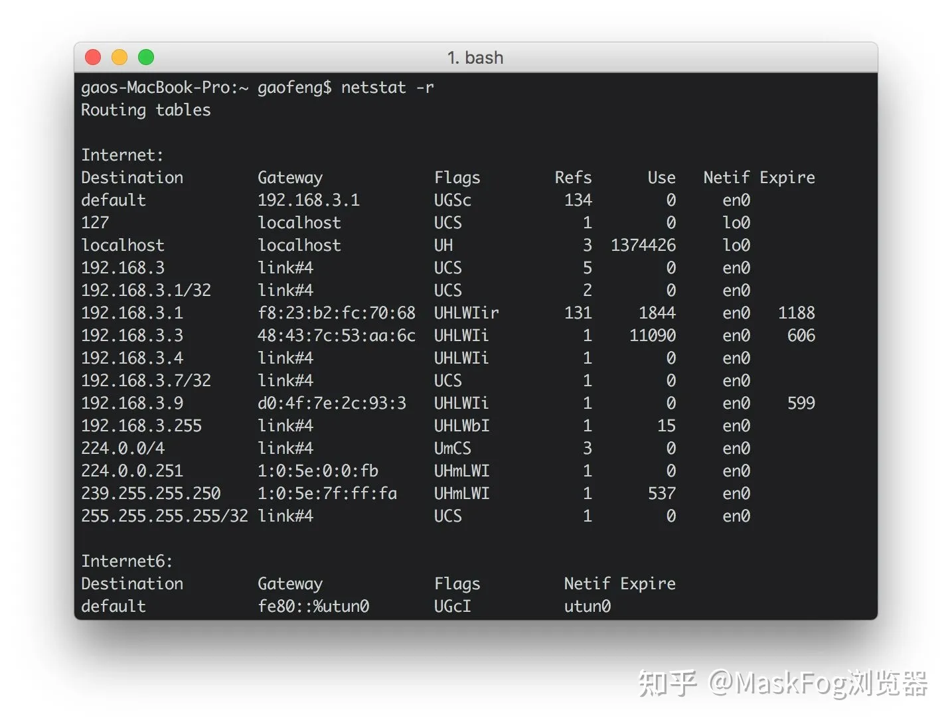This screenshot has width=952, height=726.
Task: Select MAC address f8:23:b2:fc:70:68
Action: (337, 313)
